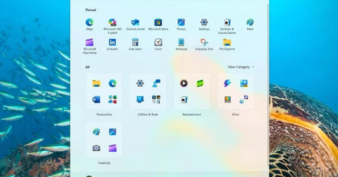Expand more apps group in Productivity

click(112, 99)
